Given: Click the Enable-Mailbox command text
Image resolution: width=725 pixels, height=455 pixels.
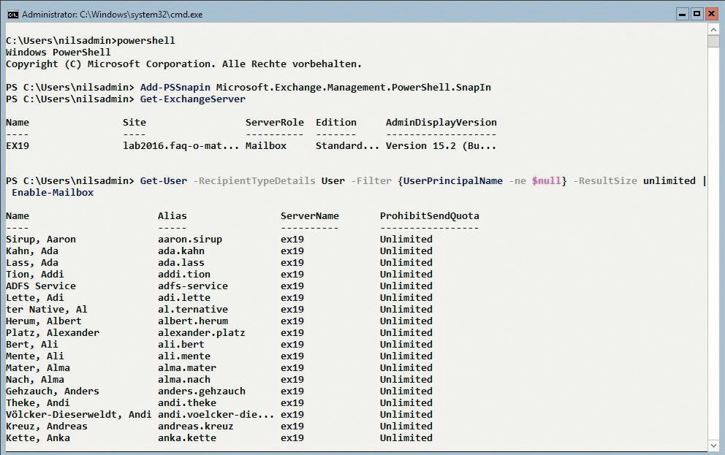Looking at the screenshot, I should [53, 193].
